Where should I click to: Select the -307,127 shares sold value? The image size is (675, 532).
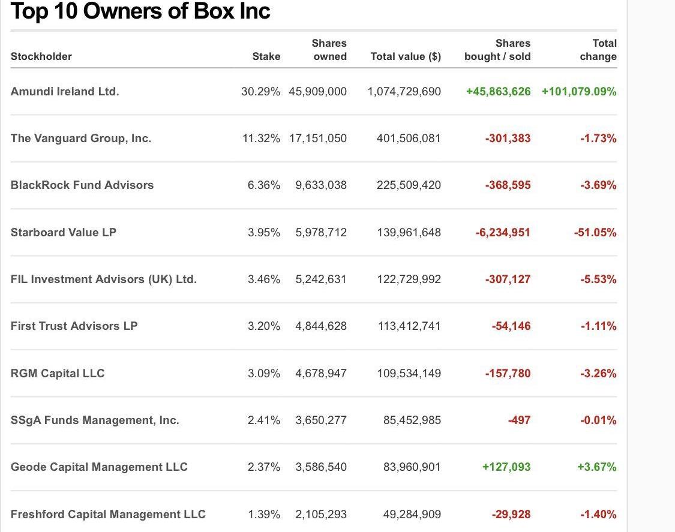[x=508, y=279]
